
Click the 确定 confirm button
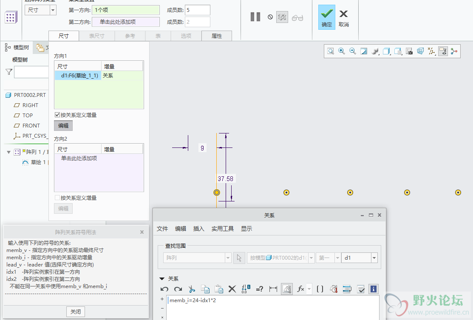click(327, 17)
